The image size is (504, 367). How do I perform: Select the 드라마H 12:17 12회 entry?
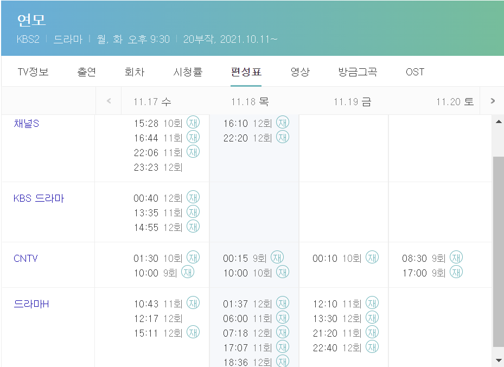[158, 319]
